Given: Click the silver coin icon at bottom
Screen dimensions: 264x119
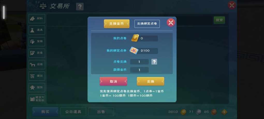Looking at the screenshot, I should tap(199, 112).
